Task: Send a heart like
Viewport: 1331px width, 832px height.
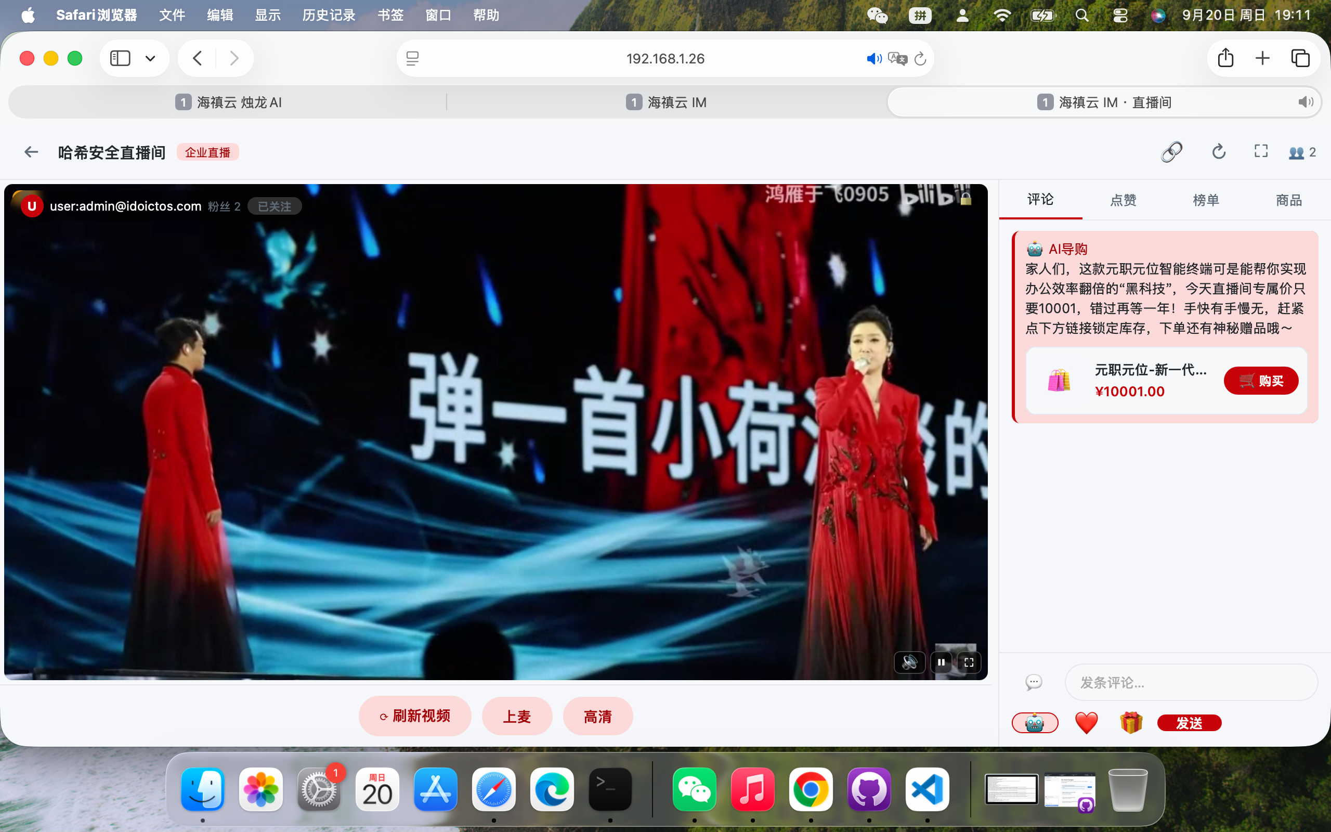Action: (1086, 722)
